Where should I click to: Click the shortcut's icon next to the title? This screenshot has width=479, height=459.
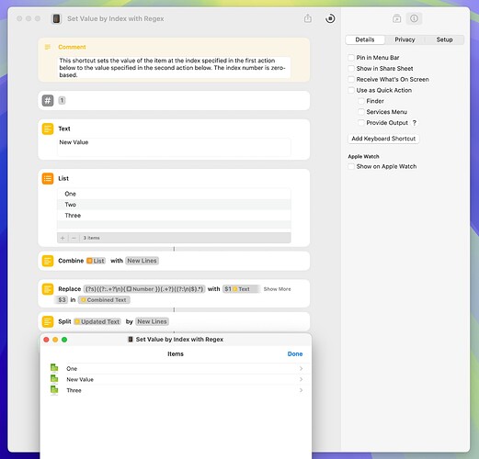tap(56, 18)
